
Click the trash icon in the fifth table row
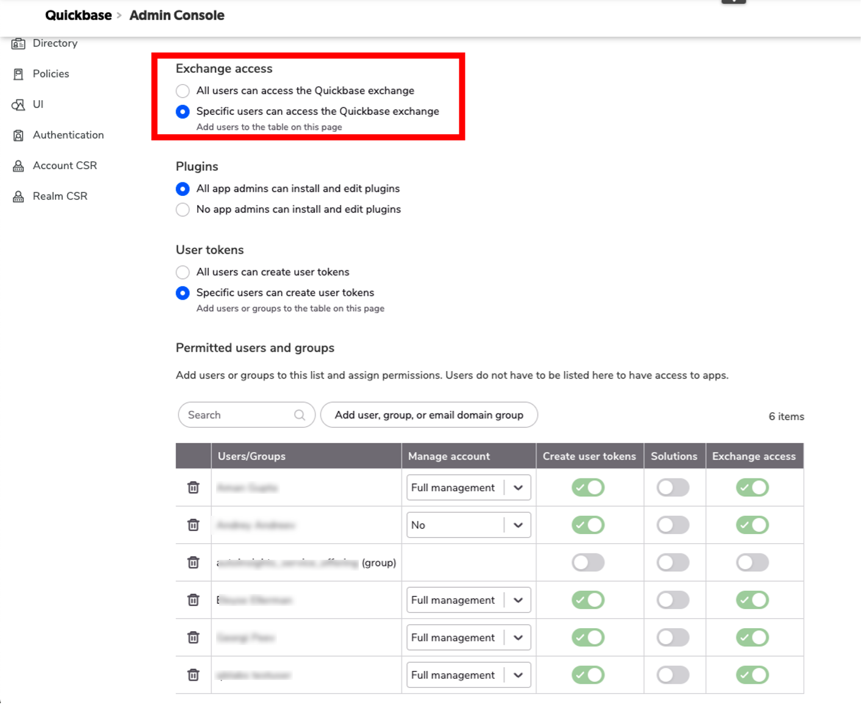193,638
